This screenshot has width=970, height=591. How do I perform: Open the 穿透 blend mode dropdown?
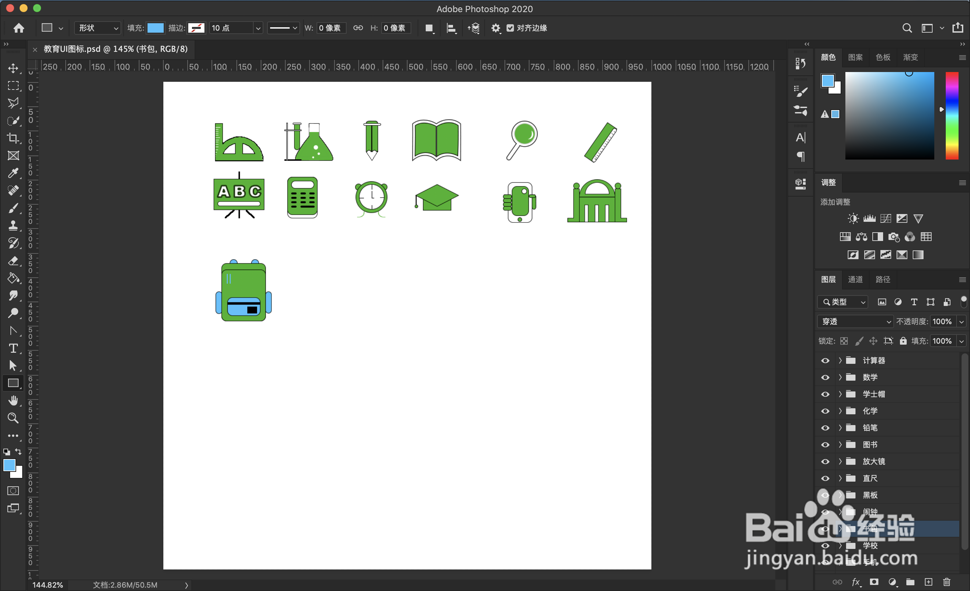coord(855,321)
